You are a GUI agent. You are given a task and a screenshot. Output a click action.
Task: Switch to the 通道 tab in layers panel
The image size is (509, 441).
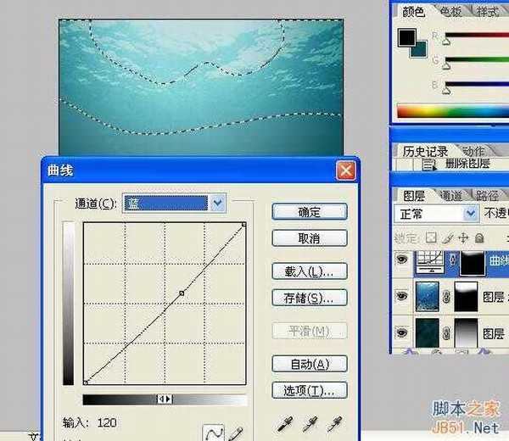450,196
